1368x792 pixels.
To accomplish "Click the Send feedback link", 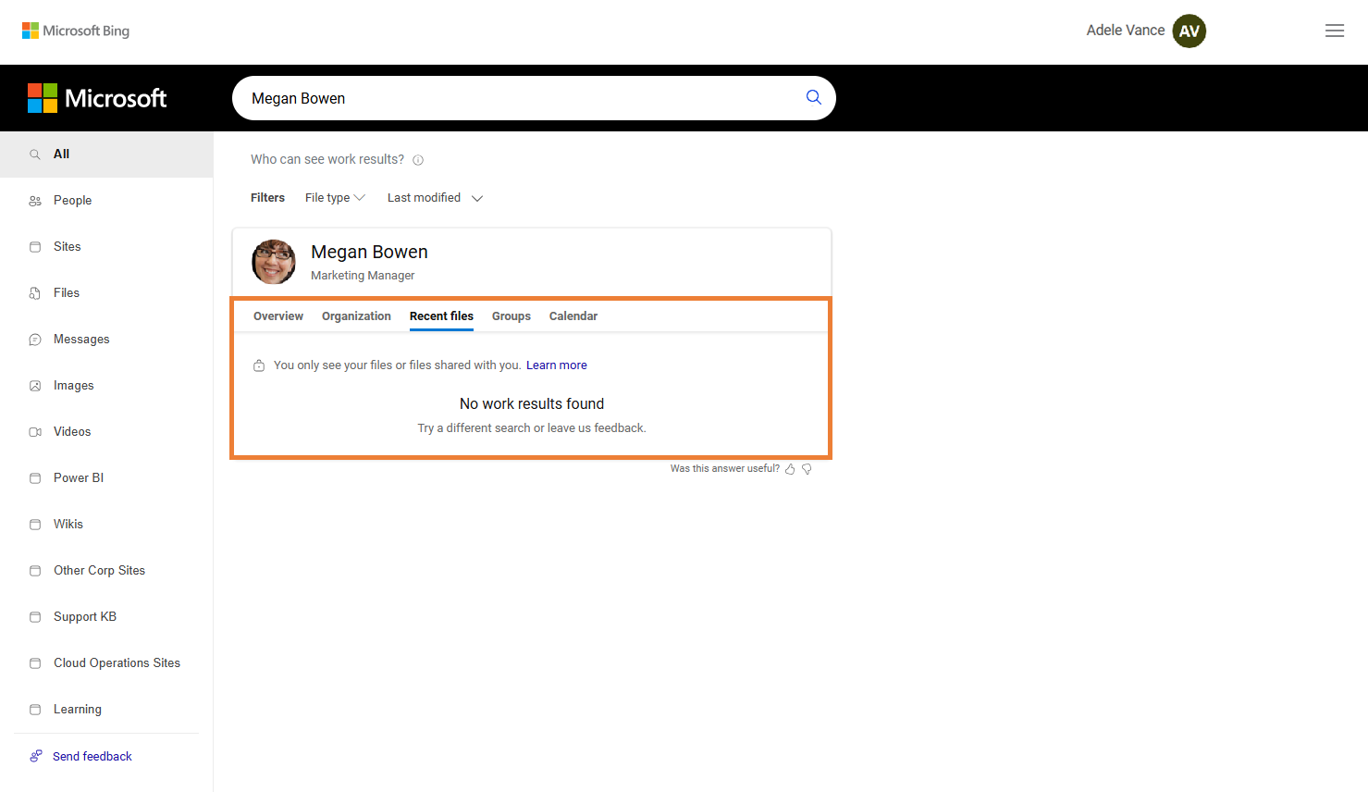I will point(92,757).
